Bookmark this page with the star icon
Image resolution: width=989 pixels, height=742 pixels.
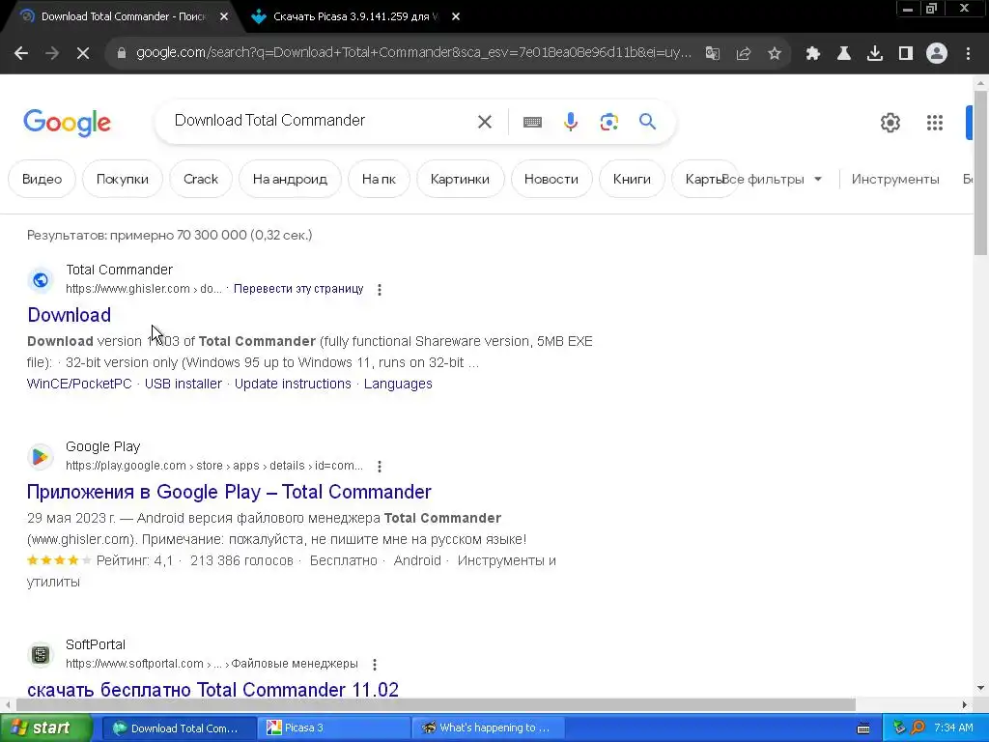tap(775, 54)
